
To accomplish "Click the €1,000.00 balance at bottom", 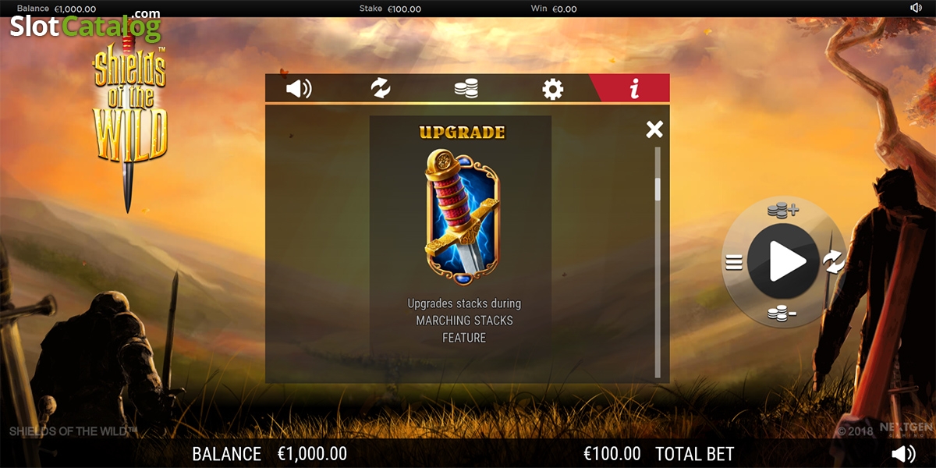I will pos(312,454).
